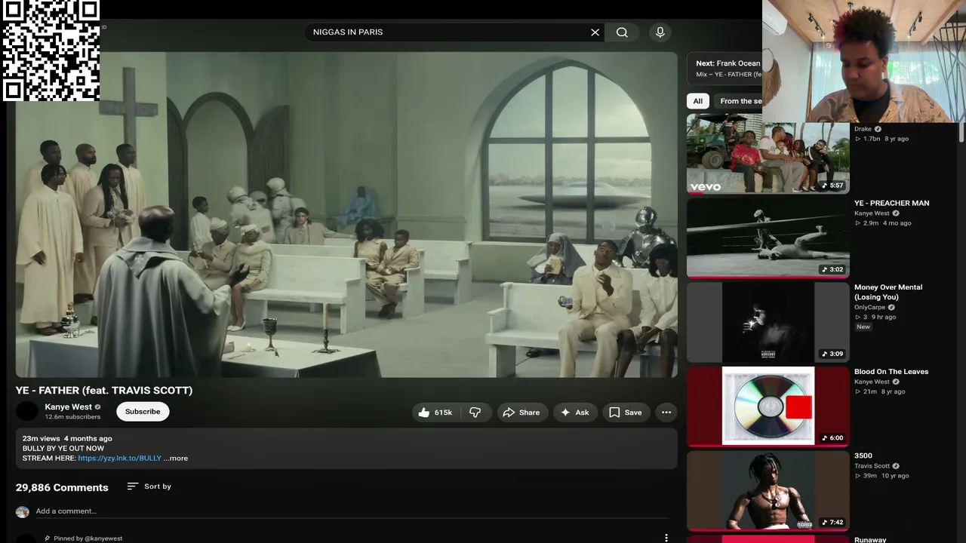Open the pinned comment's three-dot menu

666,538
